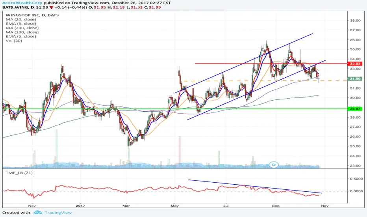The width and height of the screenshot is (367, 217).
Task: Click the 'Mar' time axis label
Action: pos(126,206)
